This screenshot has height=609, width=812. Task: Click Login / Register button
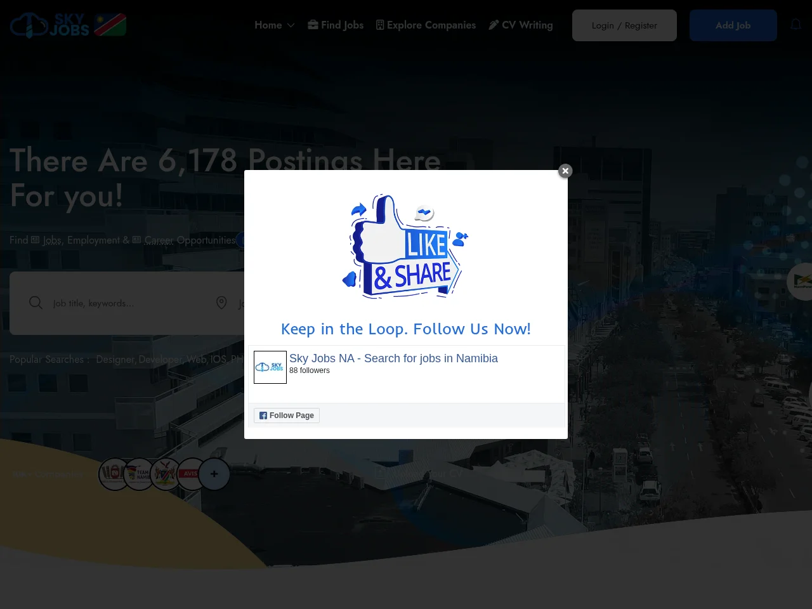(624, 25)
